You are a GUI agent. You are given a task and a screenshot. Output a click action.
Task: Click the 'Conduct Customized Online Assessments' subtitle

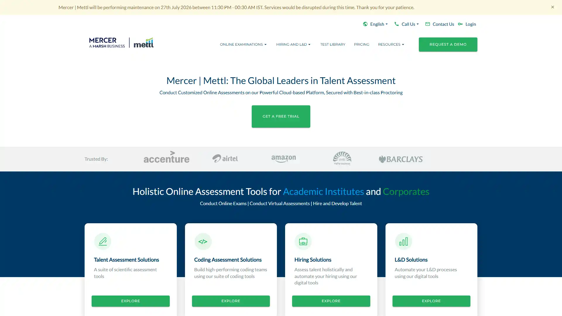pos(281,92)
